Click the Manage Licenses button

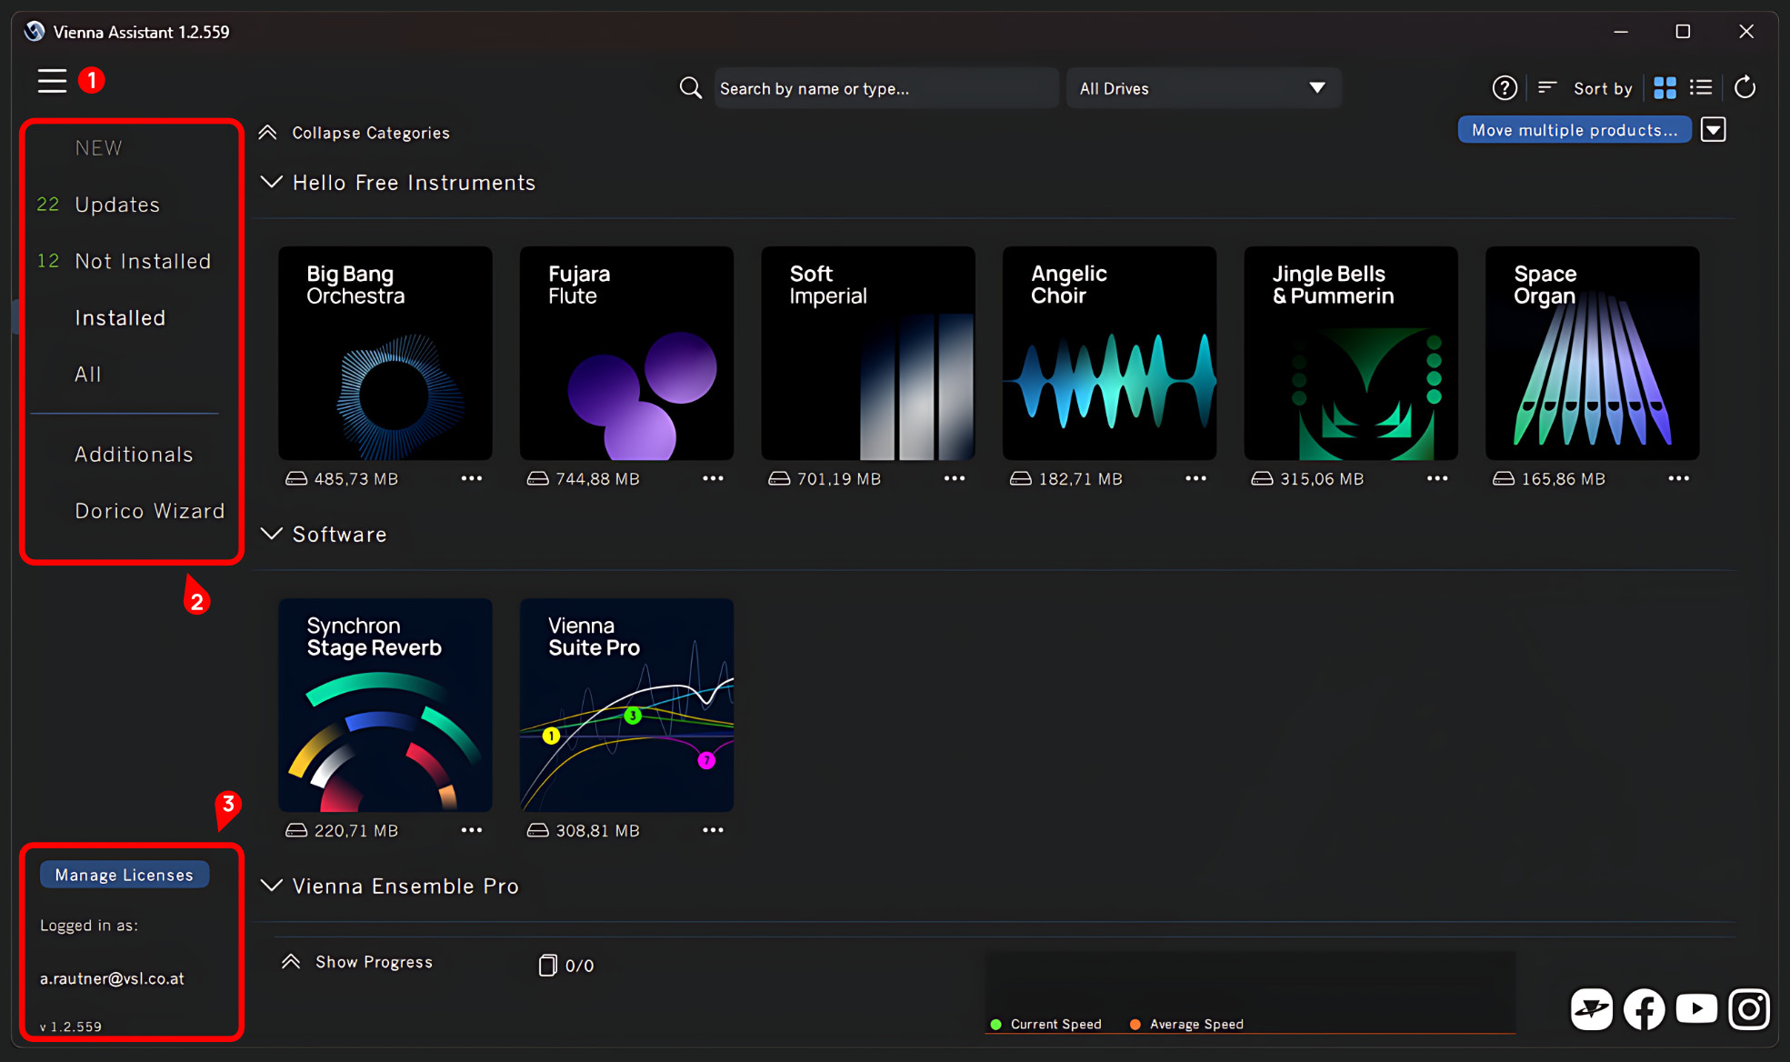coord(124,875)
